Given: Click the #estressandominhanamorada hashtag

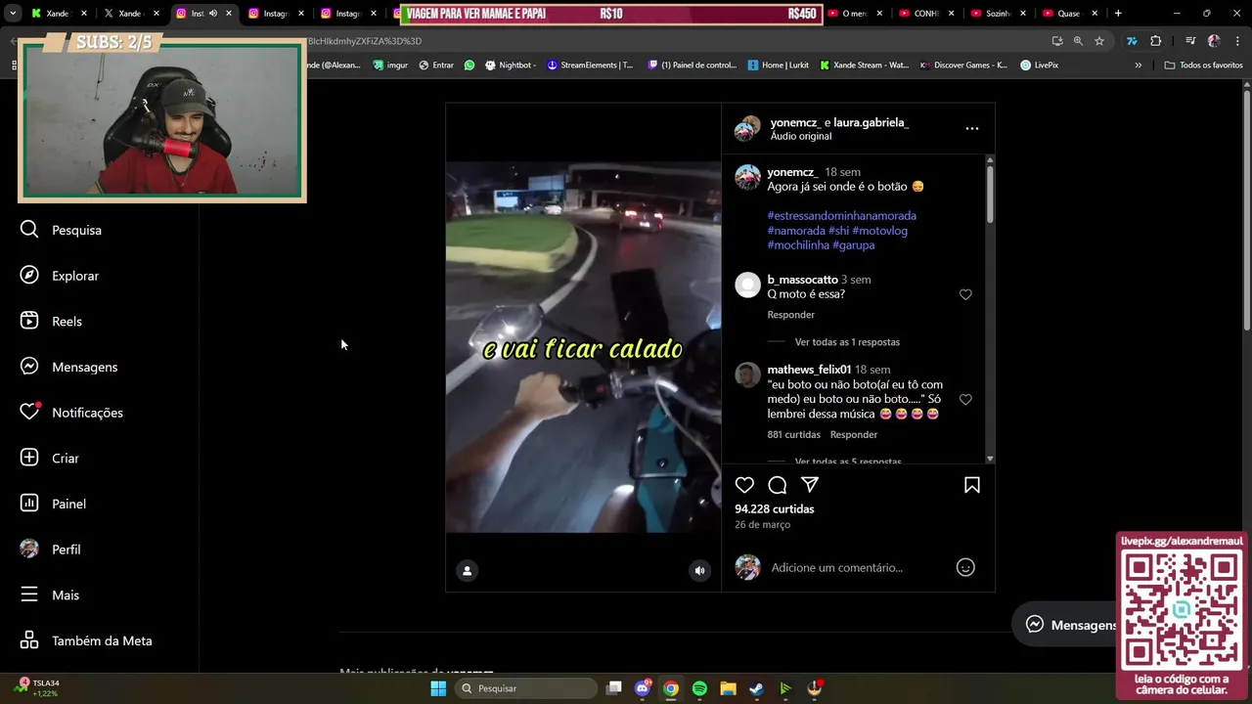Looking at the screenshot, I should 841,215.
